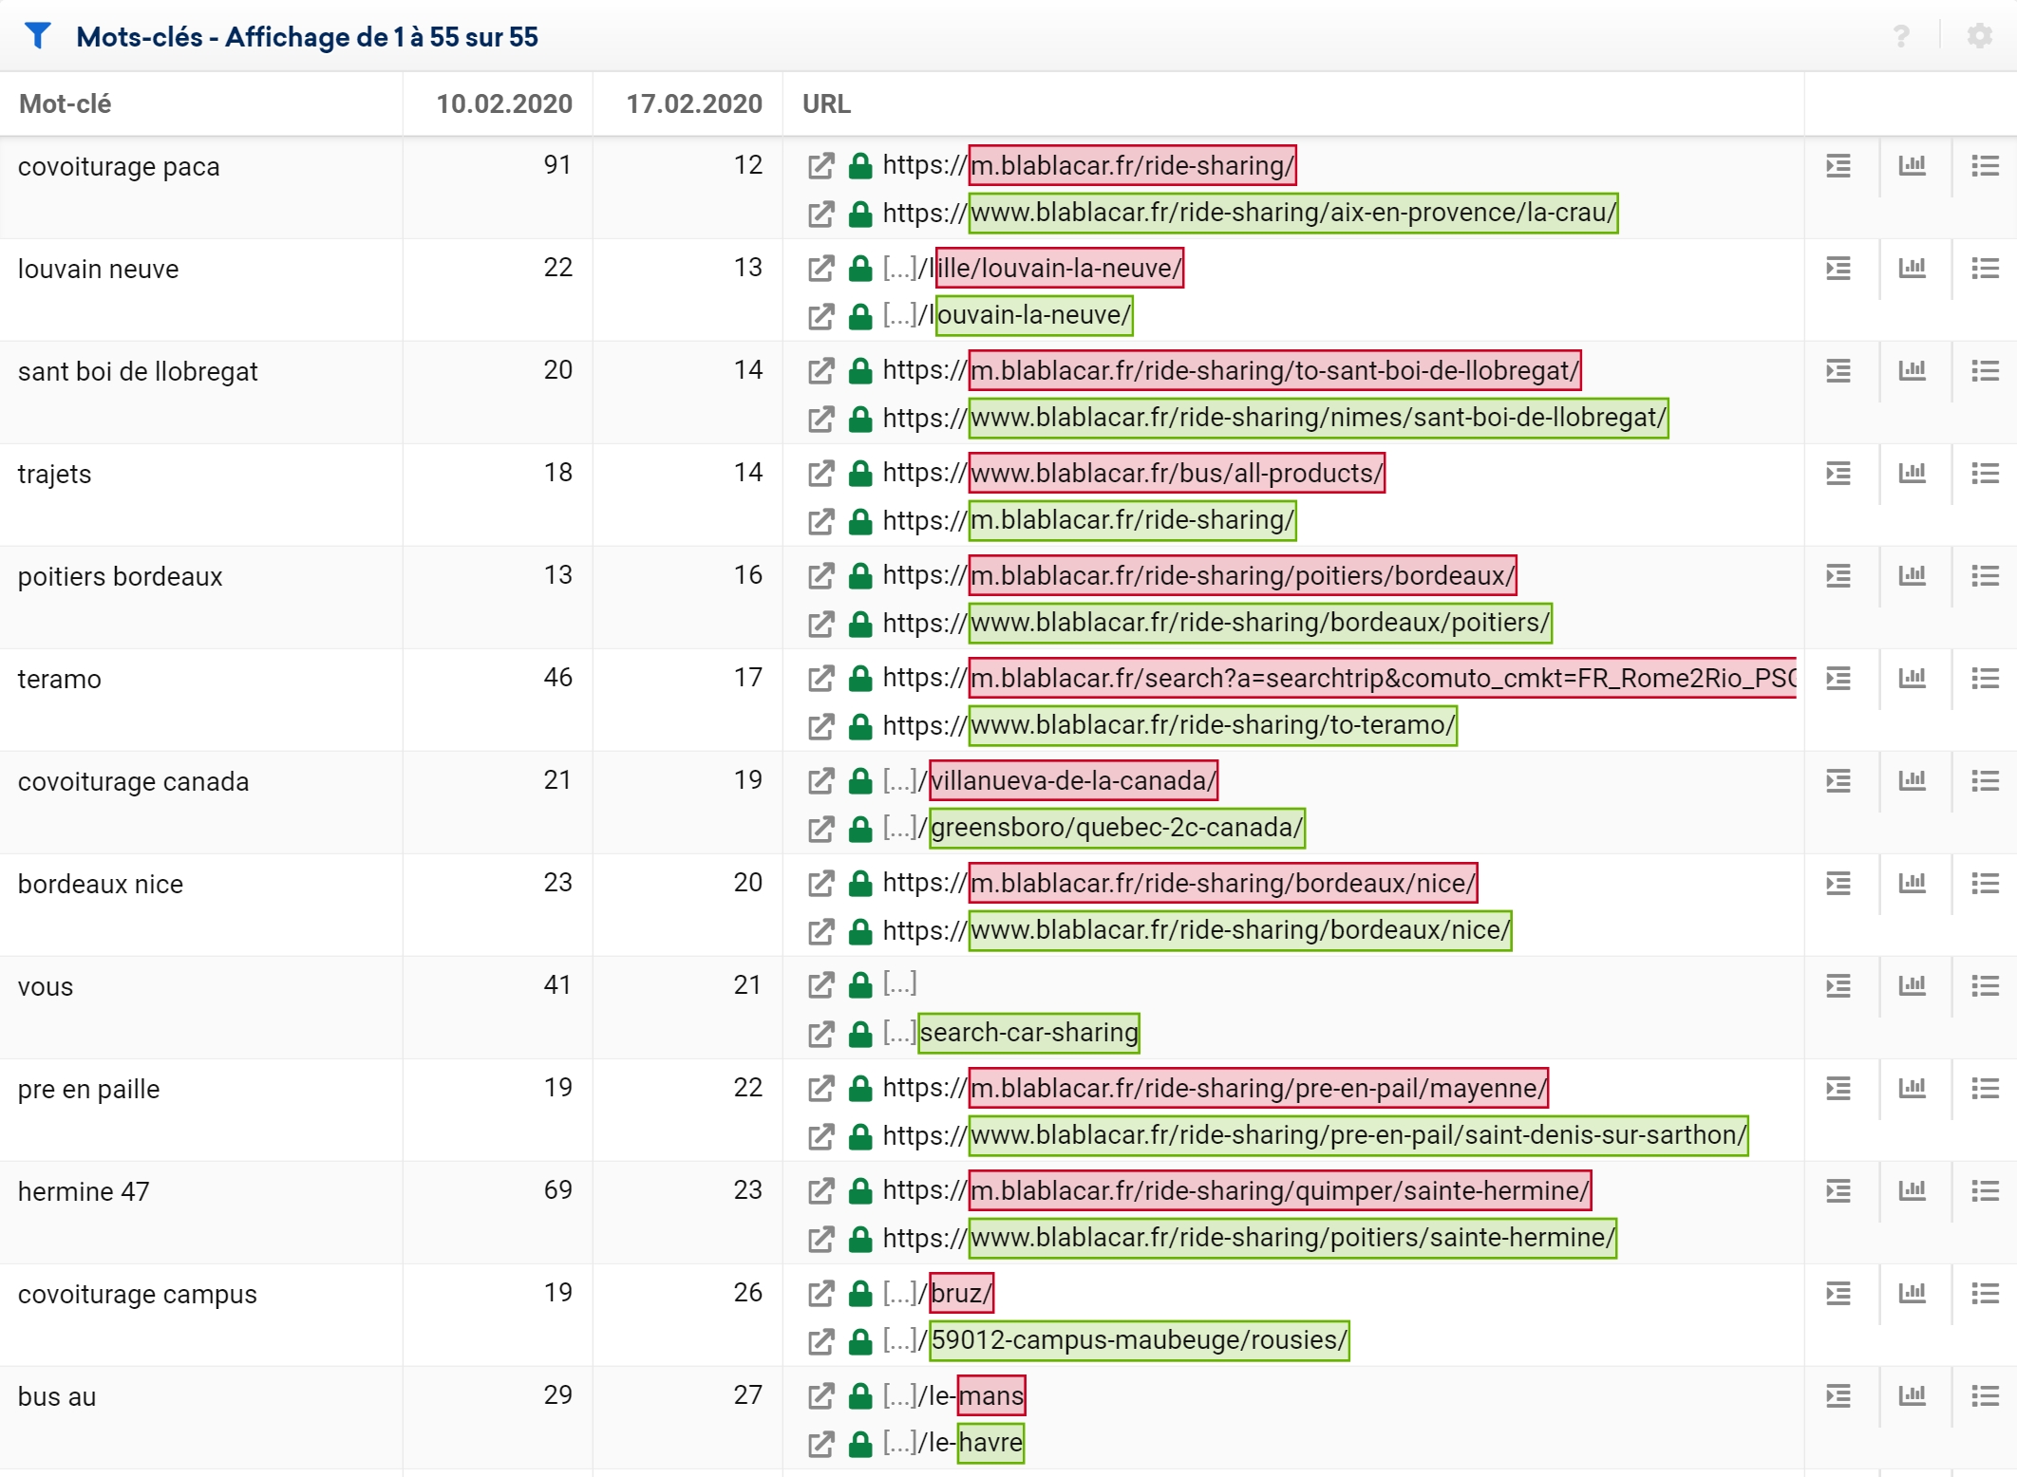Open the le-mans link in bus au row
The width and height of the screenshot is (2017, 1477).
[x=991, y=1395]
